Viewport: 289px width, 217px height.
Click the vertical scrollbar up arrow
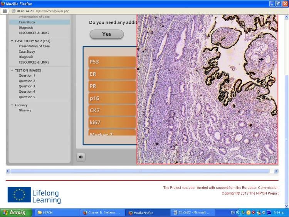pyautogui.click(x=287, y=17)
